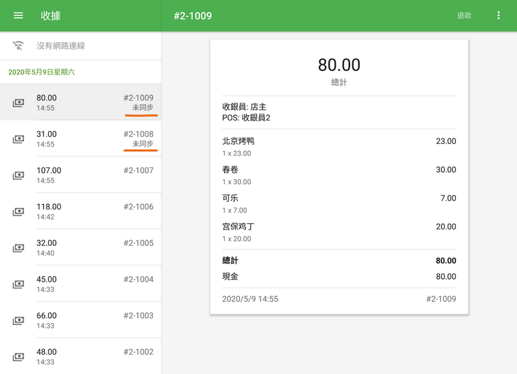Click the #2-1009 footer number on receipt
Viewport: 517px width, 374px height.
(441, 299)
